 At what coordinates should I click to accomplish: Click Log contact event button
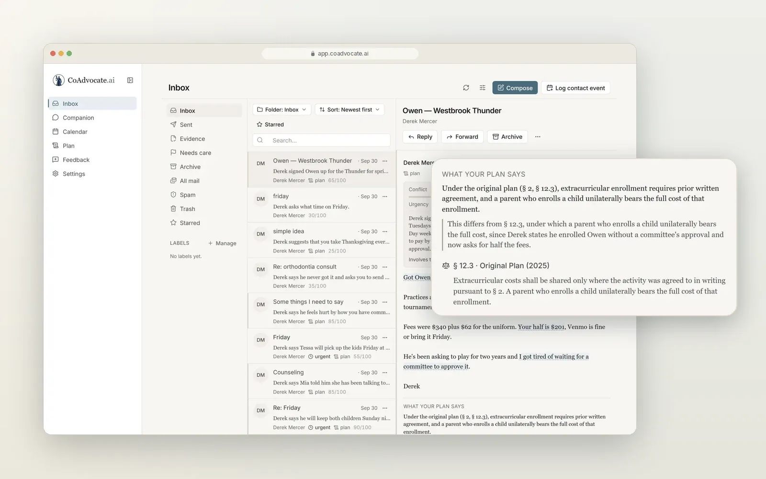575,88
